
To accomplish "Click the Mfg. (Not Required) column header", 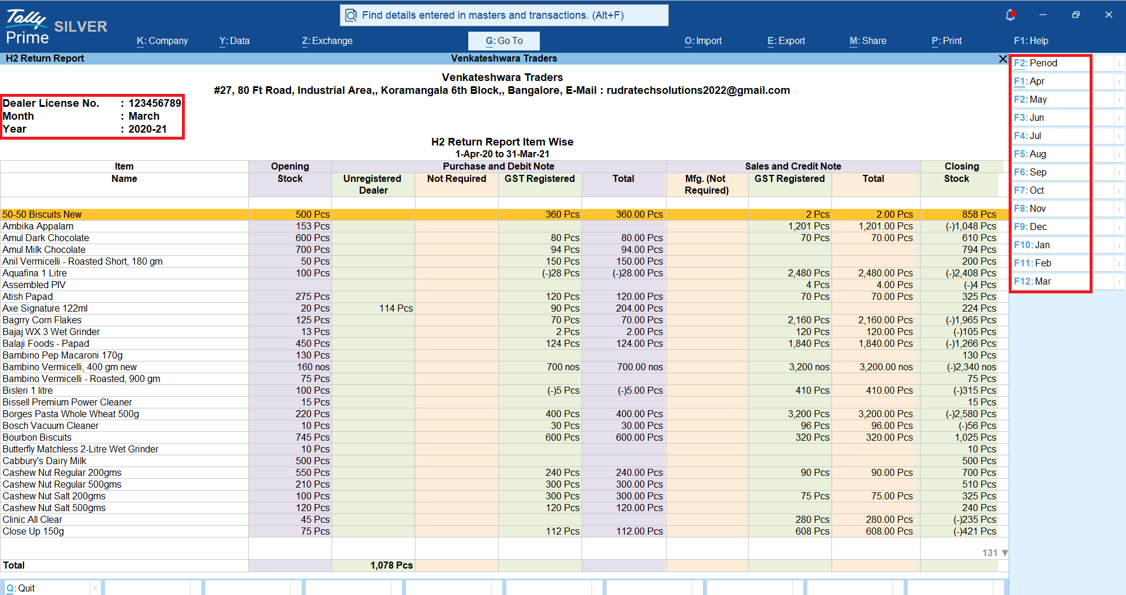I will pyautogui.click(x=706, y=185).
